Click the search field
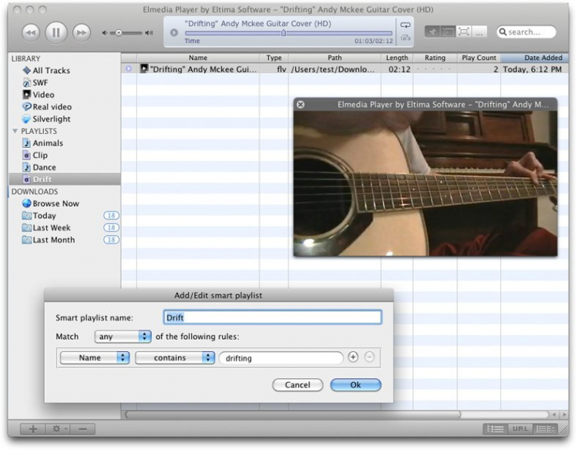578x456 pixels. coord(526,32)
